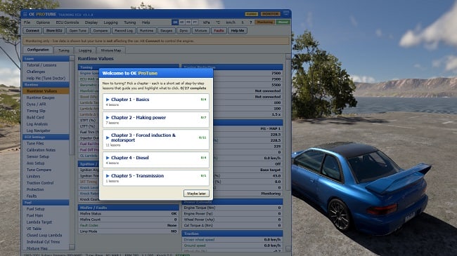Open the Tuning menu
This screenshot has width=457, height=256.
129,22
